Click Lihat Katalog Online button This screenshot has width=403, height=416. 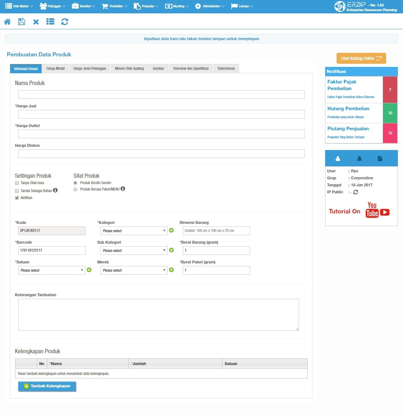[361, 58]
